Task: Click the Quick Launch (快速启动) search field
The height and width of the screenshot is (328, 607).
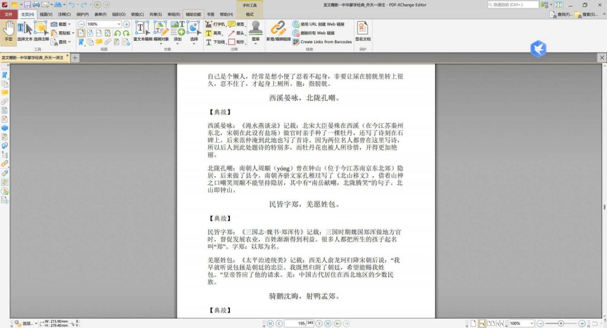Action: 513,5
